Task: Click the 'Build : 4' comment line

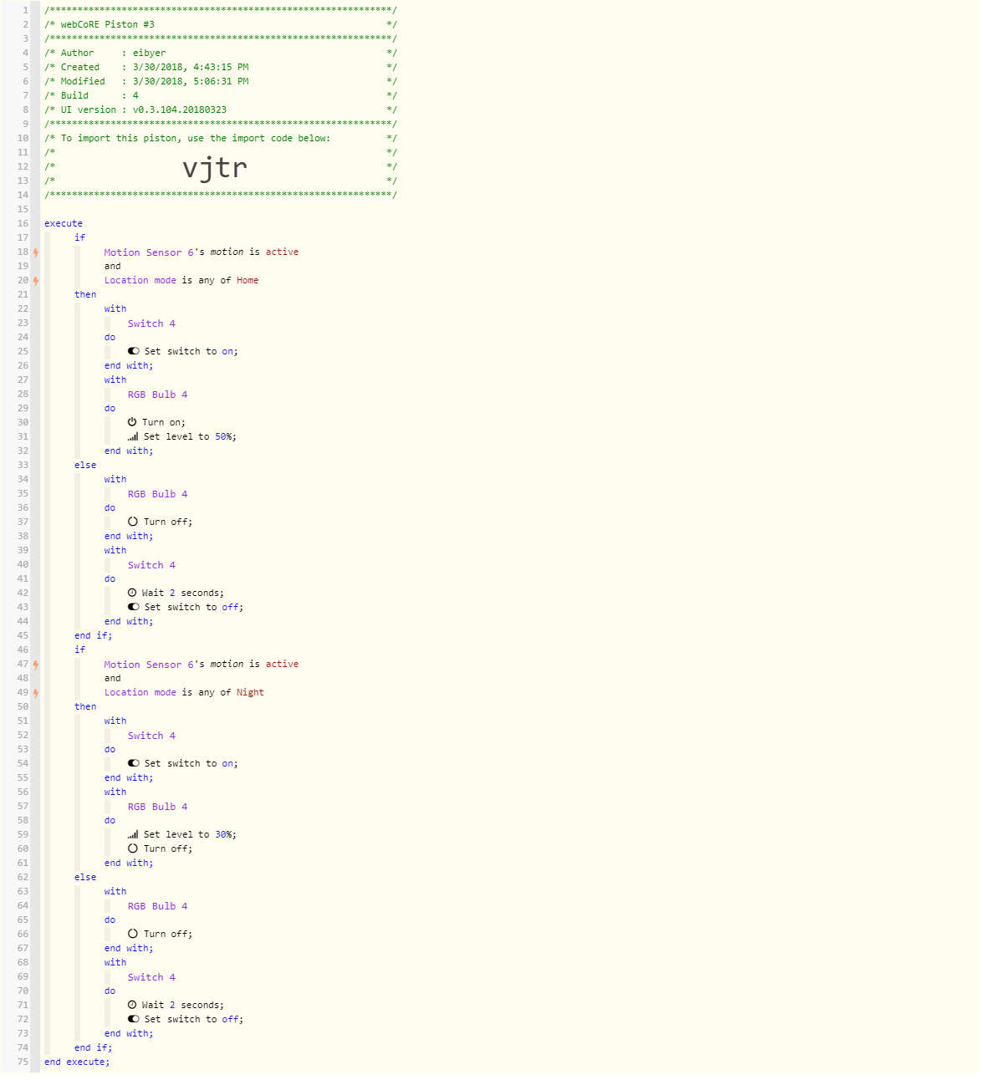Action: tap(221, 96)
